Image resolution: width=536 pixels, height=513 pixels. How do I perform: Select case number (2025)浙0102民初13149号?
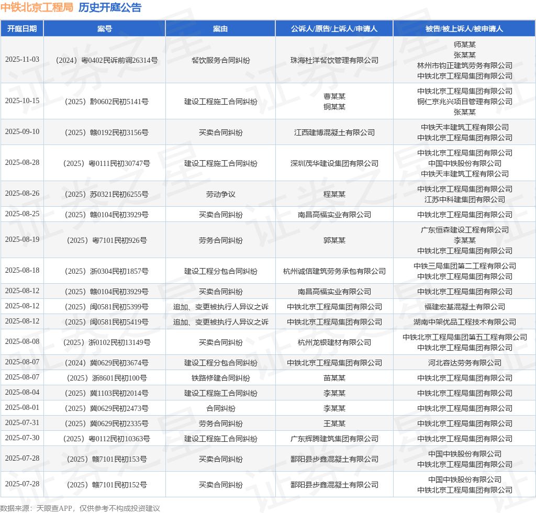point(107,342)
